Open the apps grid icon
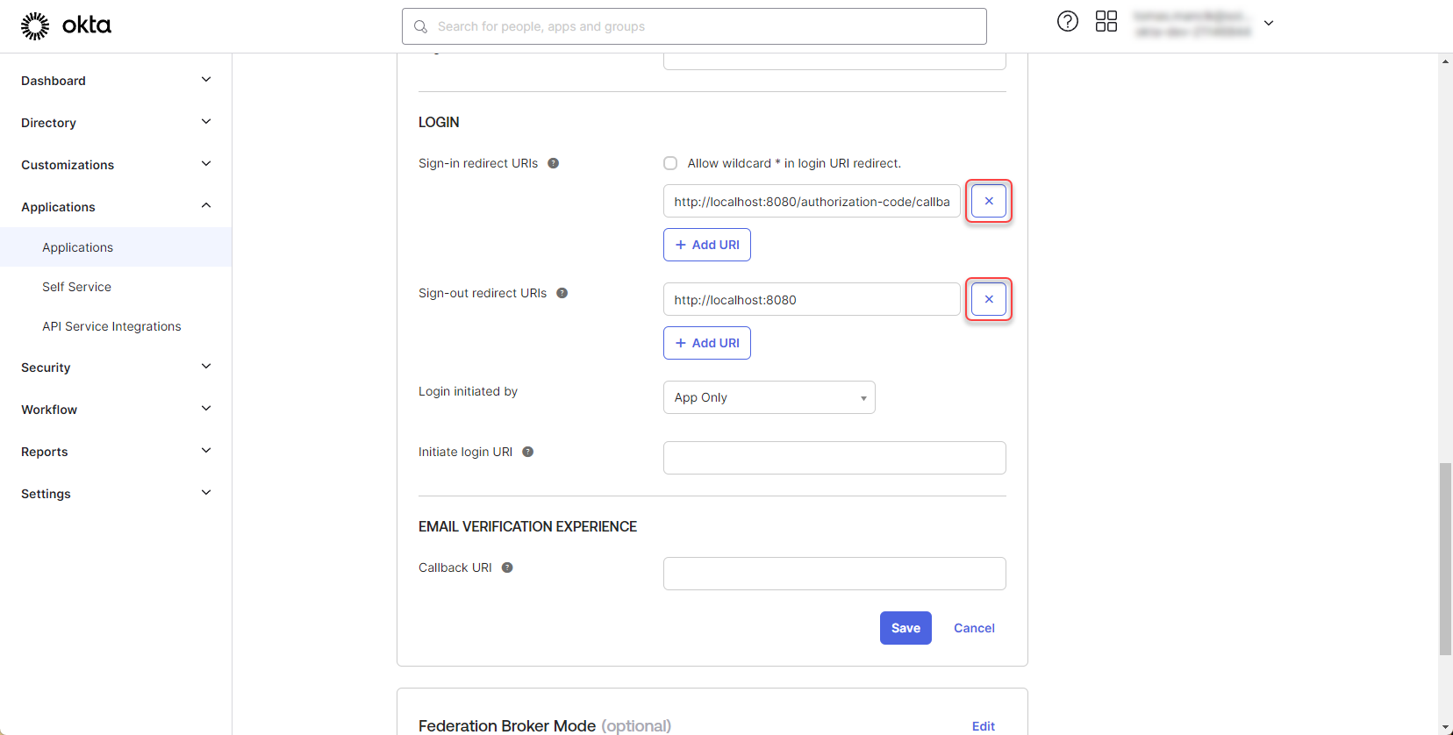This screenshot has width=1453, height=735. (x=1106, y=22)
